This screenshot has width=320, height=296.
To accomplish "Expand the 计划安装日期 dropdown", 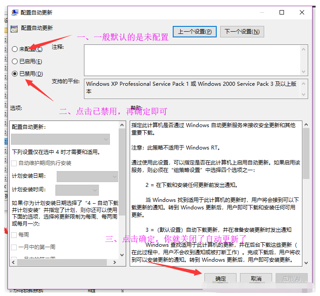I will pyautogui.click(x=87, y=176).
